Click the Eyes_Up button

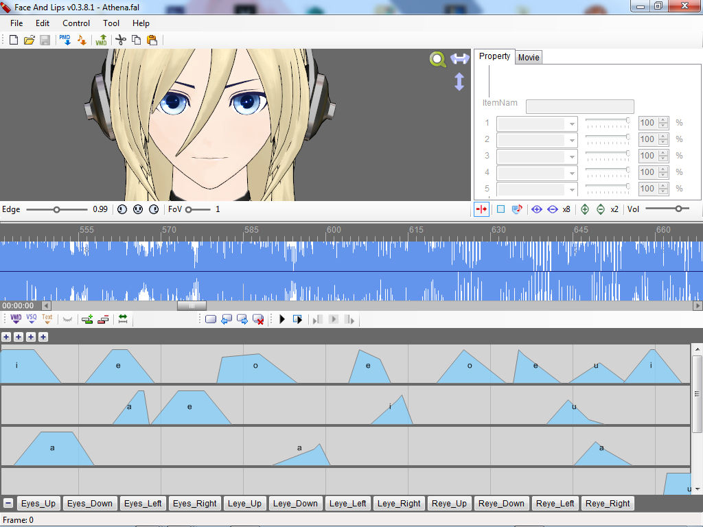tap(38, 504)
